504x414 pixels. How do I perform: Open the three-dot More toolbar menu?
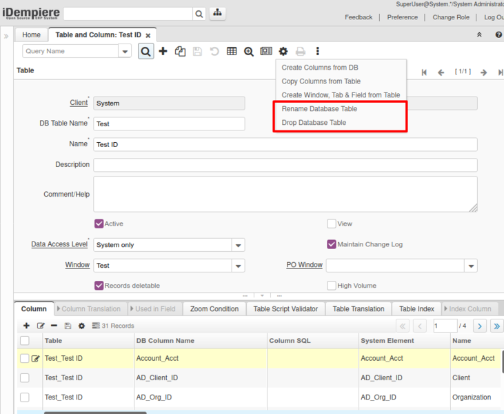tap(317, 51)
